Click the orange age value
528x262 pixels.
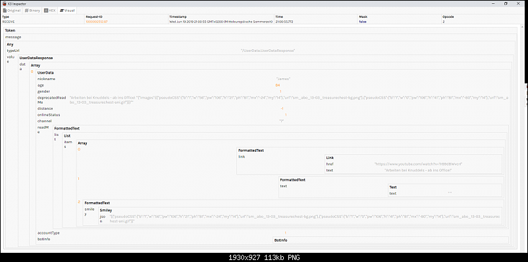pyautogui.click(x=277, y=85)
